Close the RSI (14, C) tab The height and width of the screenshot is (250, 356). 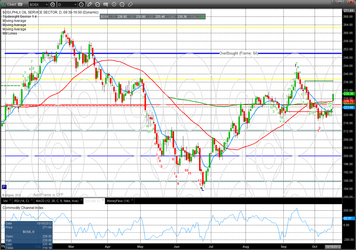pyautogui.click(x=32, y=200)
